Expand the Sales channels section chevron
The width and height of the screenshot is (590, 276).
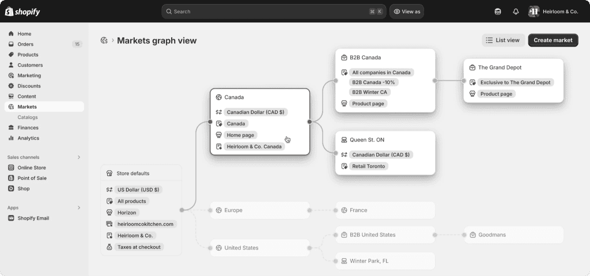78,158
